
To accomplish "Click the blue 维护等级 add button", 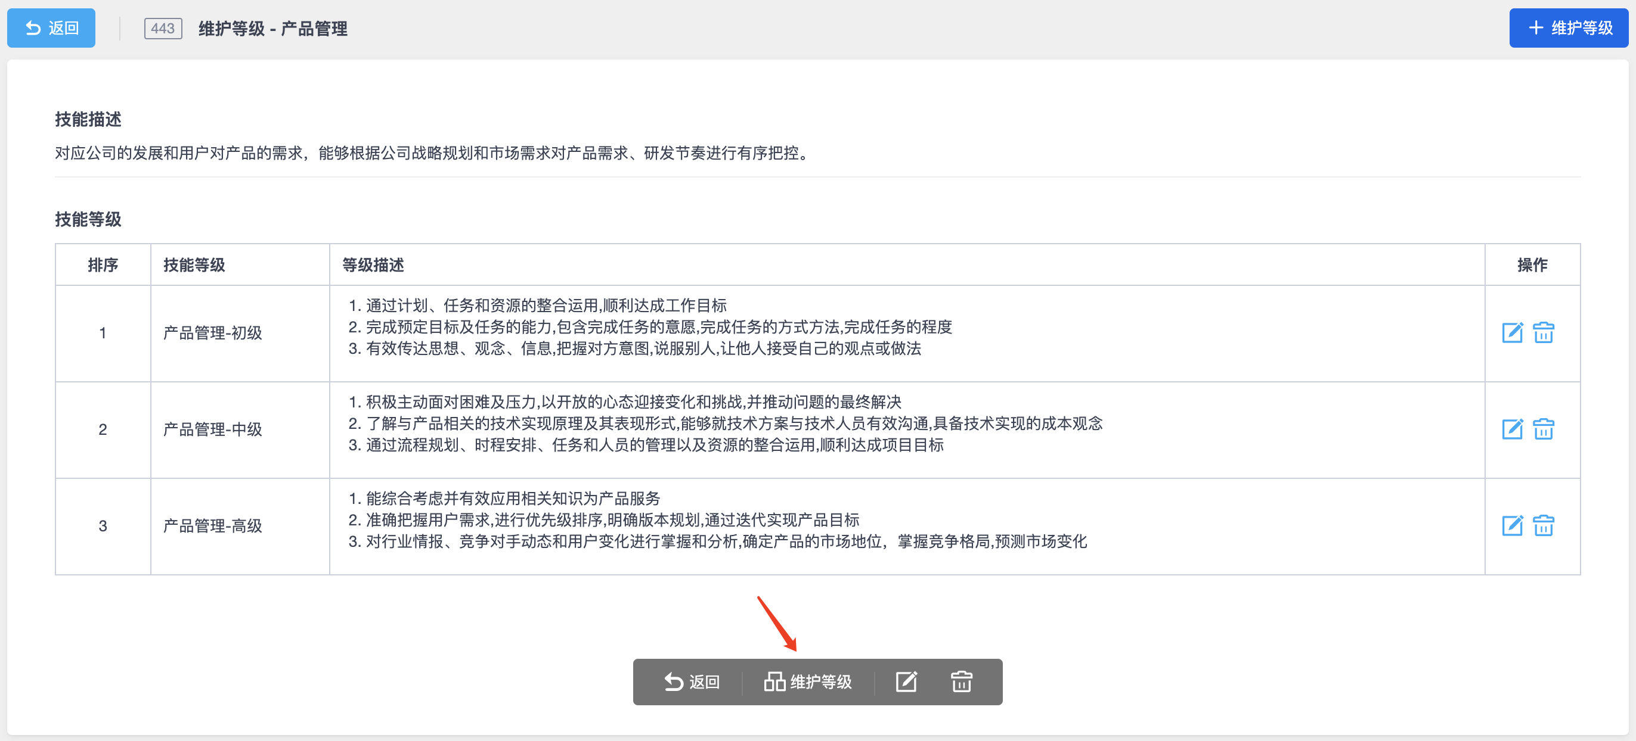I will point(1568,28).
